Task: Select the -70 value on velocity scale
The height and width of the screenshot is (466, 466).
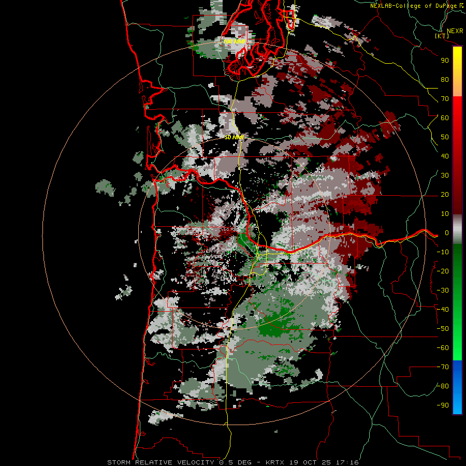Action: pyautogui.click(x=443, y=367)
